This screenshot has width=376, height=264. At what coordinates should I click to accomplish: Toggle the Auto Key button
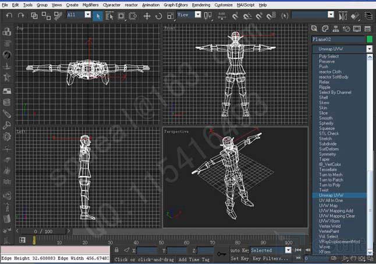coord(239,251)
